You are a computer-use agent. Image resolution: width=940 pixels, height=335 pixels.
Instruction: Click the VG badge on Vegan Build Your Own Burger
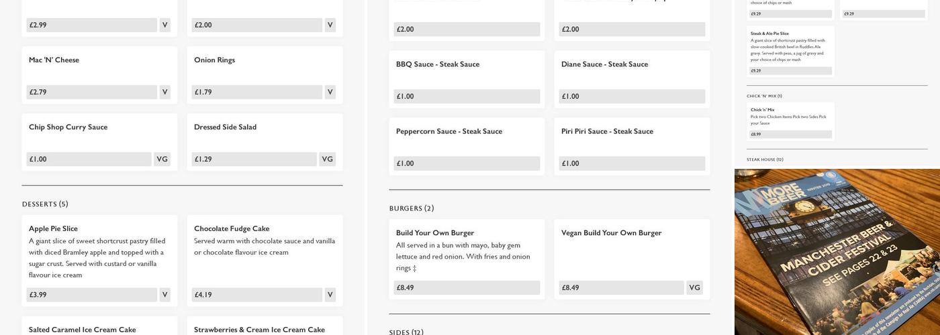[694, 288]
